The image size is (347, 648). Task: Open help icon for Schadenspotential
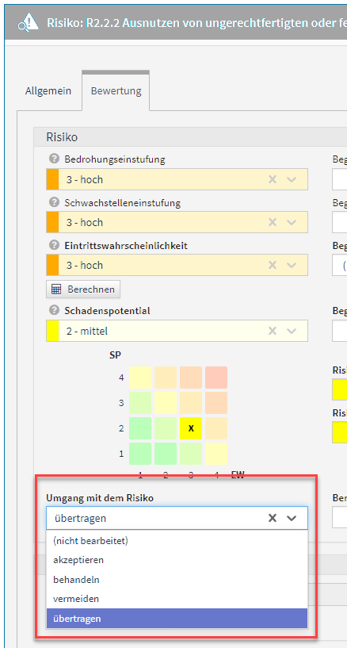[x=54, y=310]
